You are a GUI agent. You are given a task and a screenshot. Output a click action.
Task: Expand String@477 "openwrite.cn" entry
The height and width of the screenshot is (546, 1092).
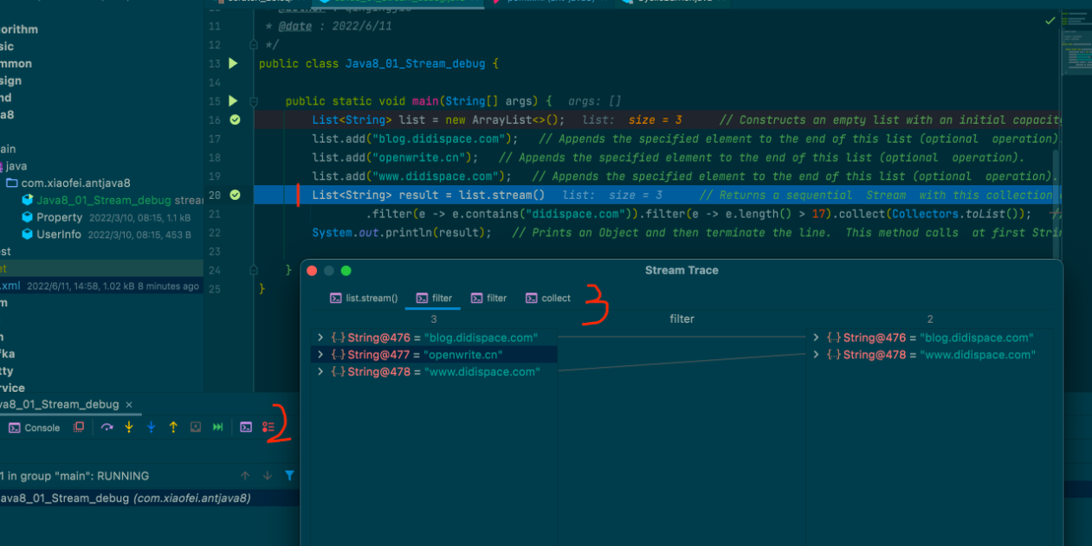coord(320,355)
